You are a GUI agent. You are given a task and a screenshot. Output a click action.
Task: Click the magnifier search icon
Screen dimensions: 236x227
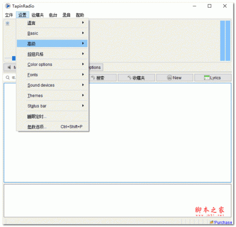click(x=8, y=78)
